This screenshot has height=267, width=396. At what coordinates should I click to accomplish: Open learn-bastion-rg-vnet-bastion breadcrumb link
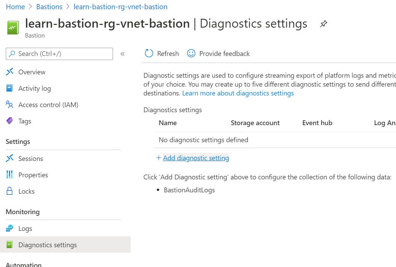tap(120, 6)
